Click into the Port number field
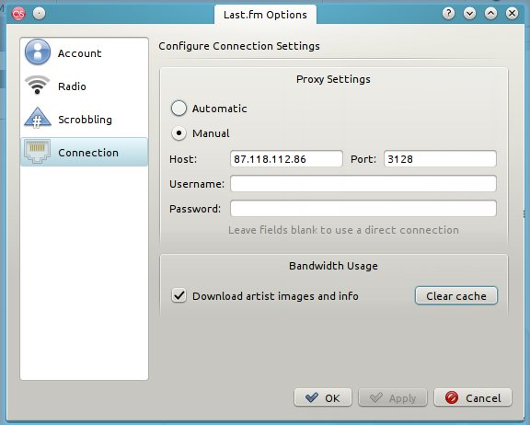 point(440,159)
